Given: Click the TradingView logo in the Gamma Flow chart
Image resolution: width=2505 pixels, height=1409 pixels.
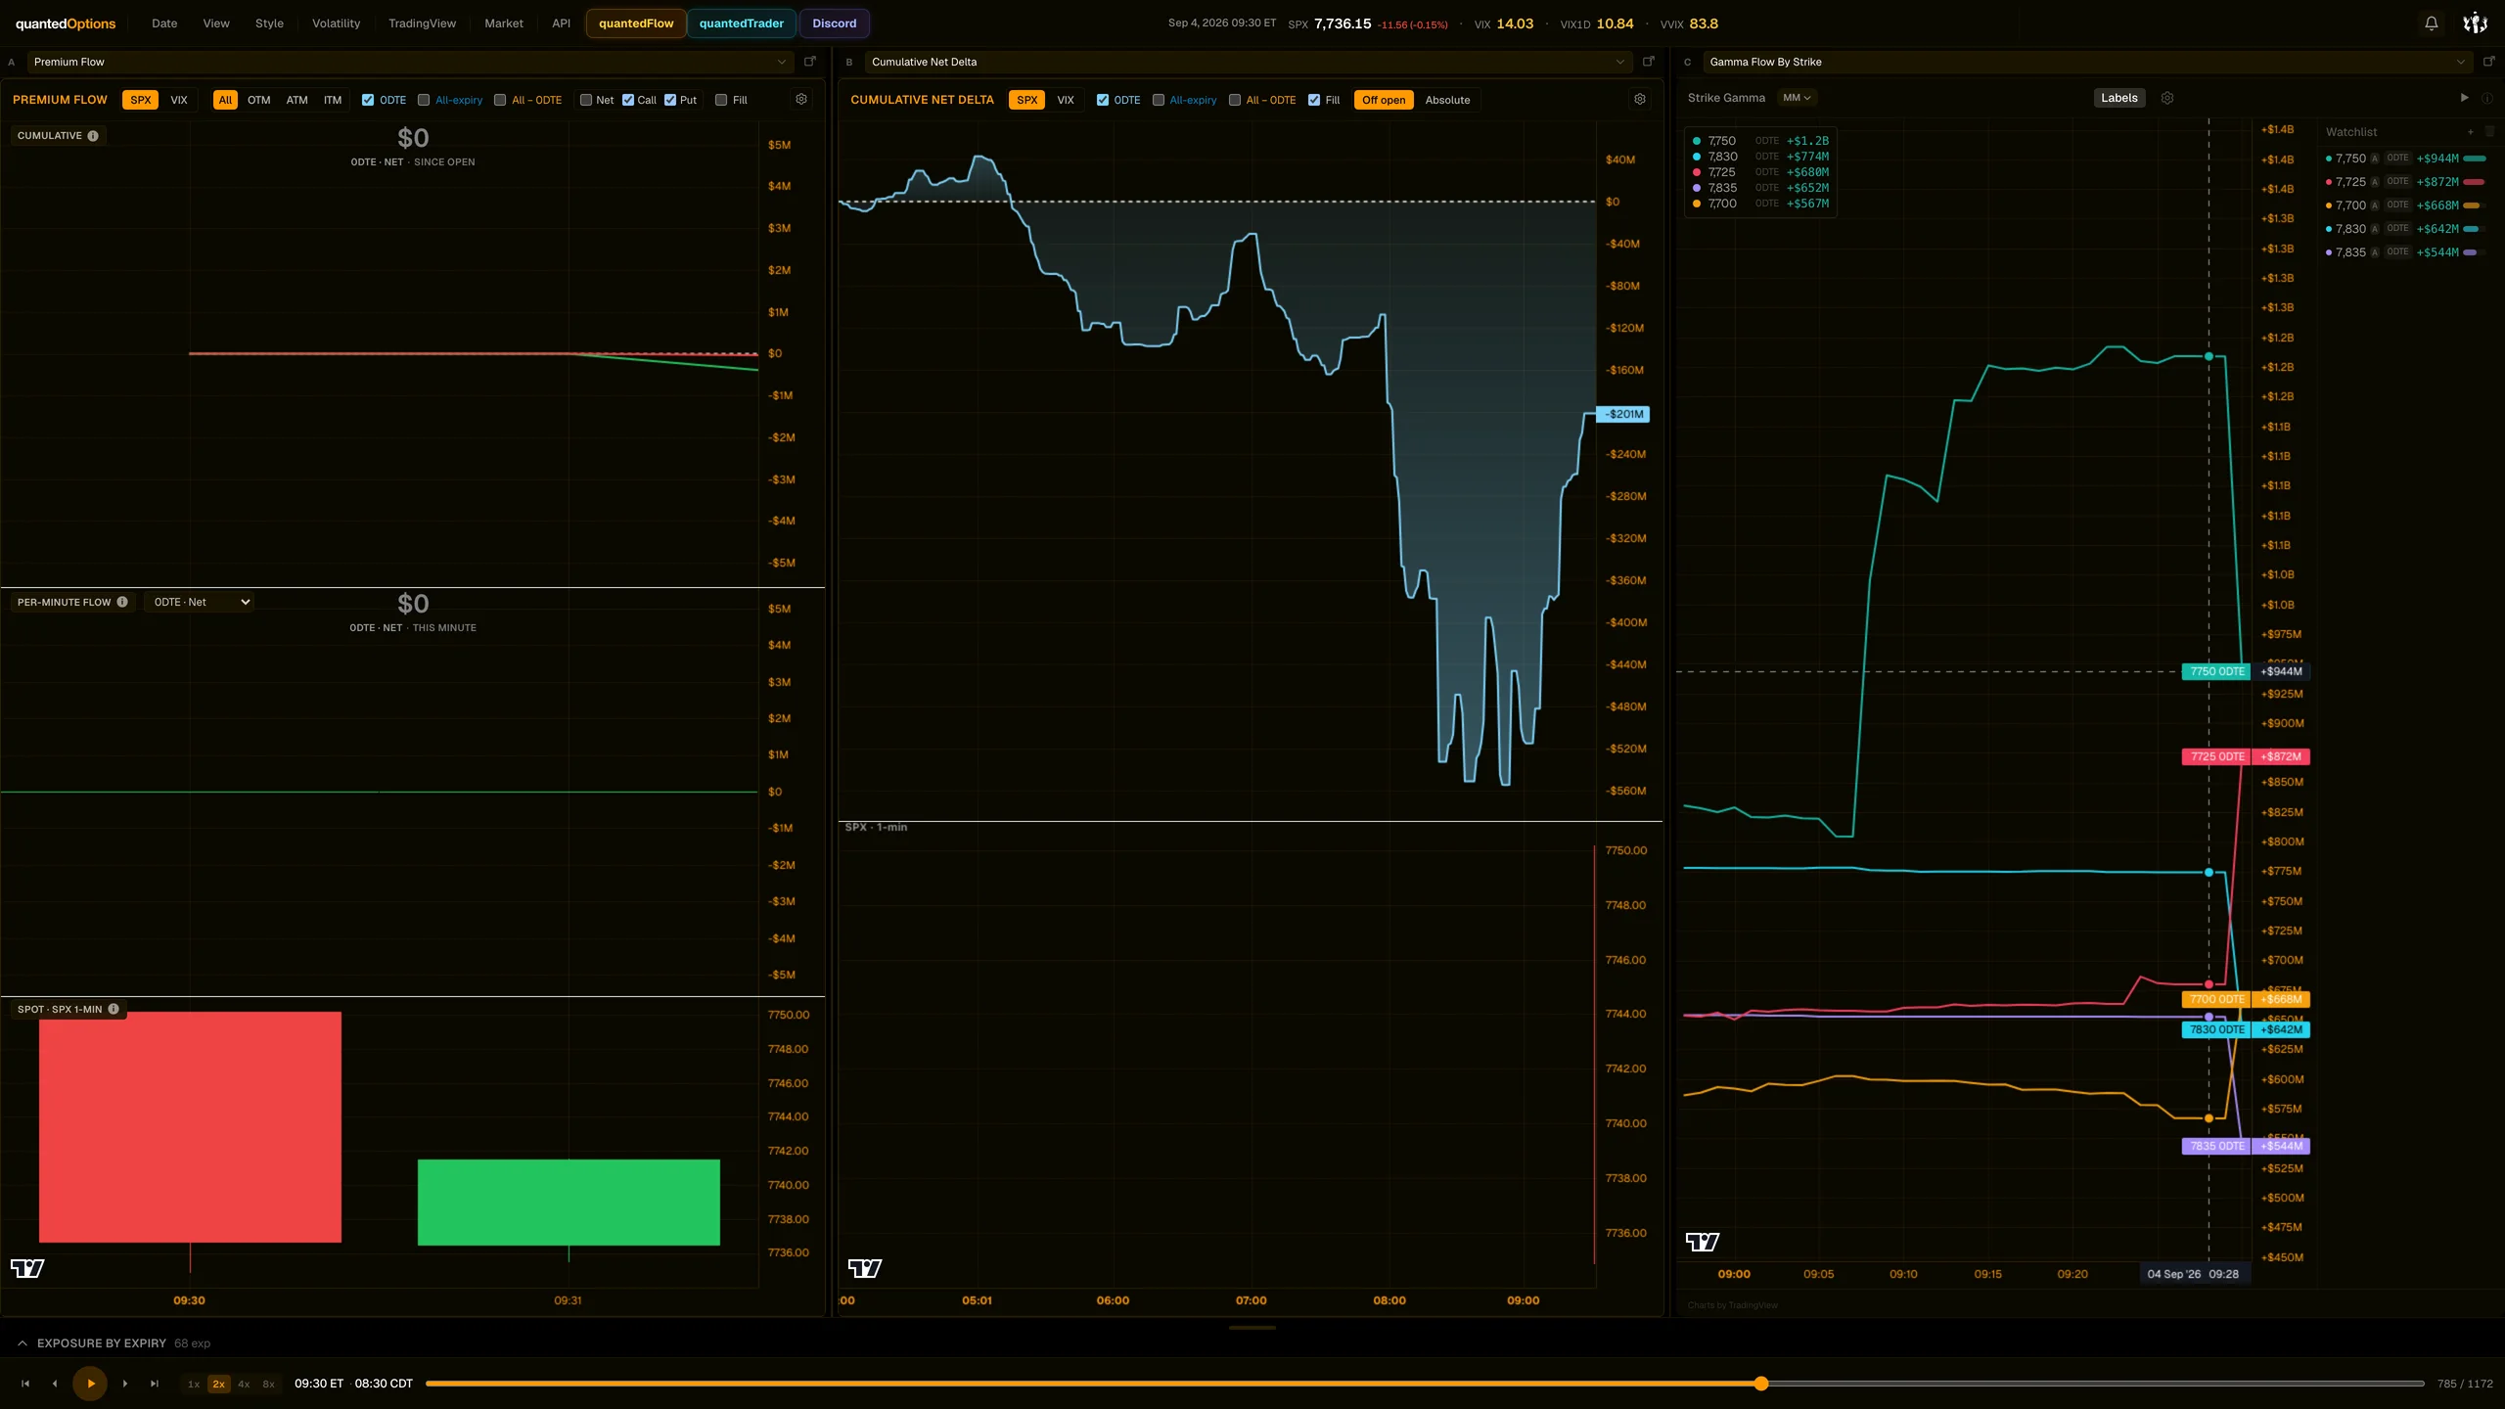Looking at the screenshot, I should pos(1703,1243).
